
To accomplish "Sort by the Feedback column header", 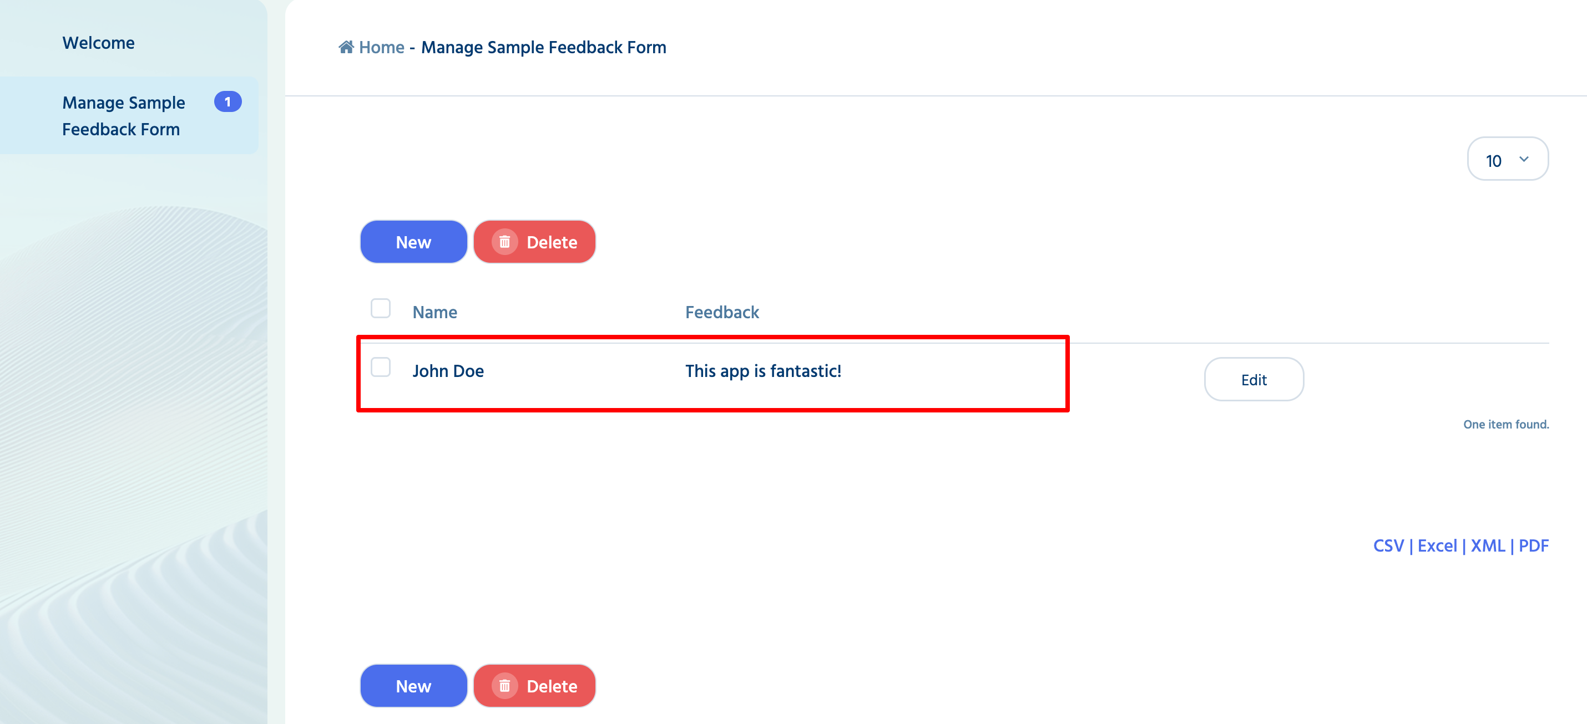I will pos(722,312).
